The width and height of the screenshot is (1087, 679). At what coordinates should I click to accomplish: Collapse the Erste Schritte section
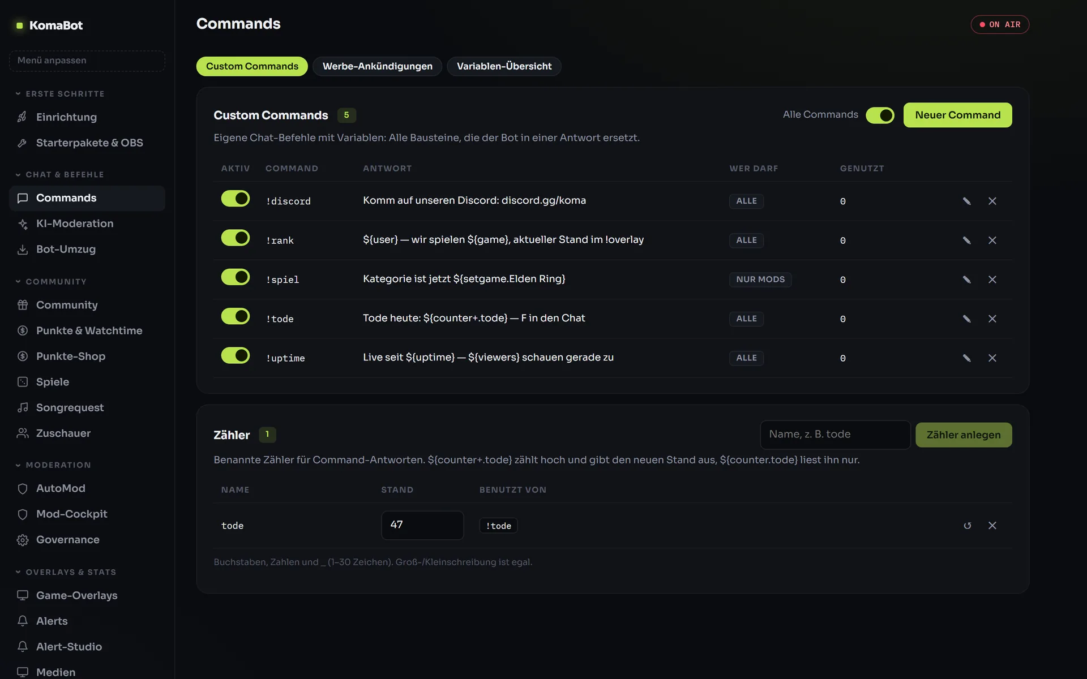(59, 94)
